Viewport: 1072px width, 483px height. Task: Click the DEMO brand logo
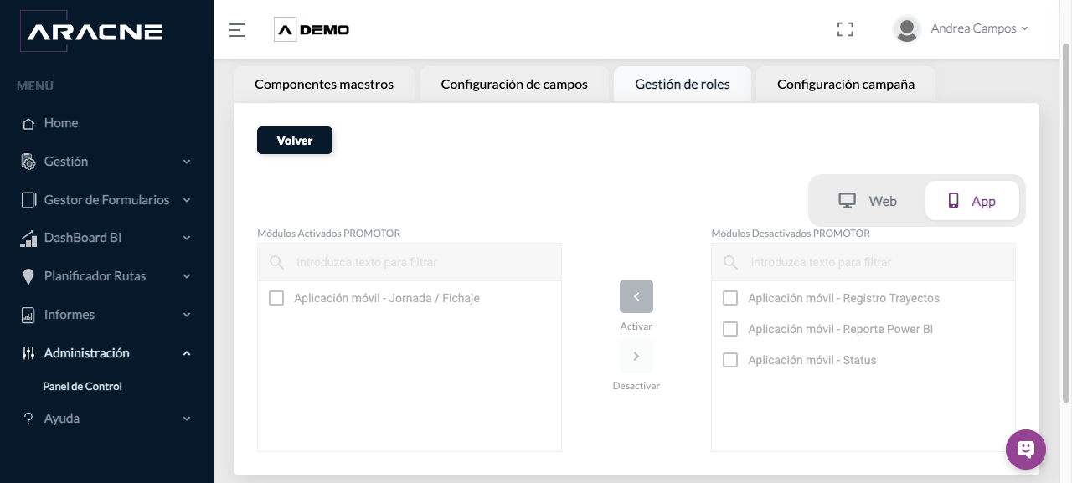(x=312, y=29)
